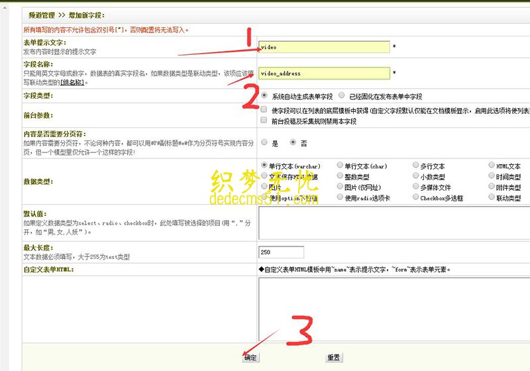Click the 最大长度 field showing 250
This screenshot has width=530, height=371.
[x=281, y=252]
